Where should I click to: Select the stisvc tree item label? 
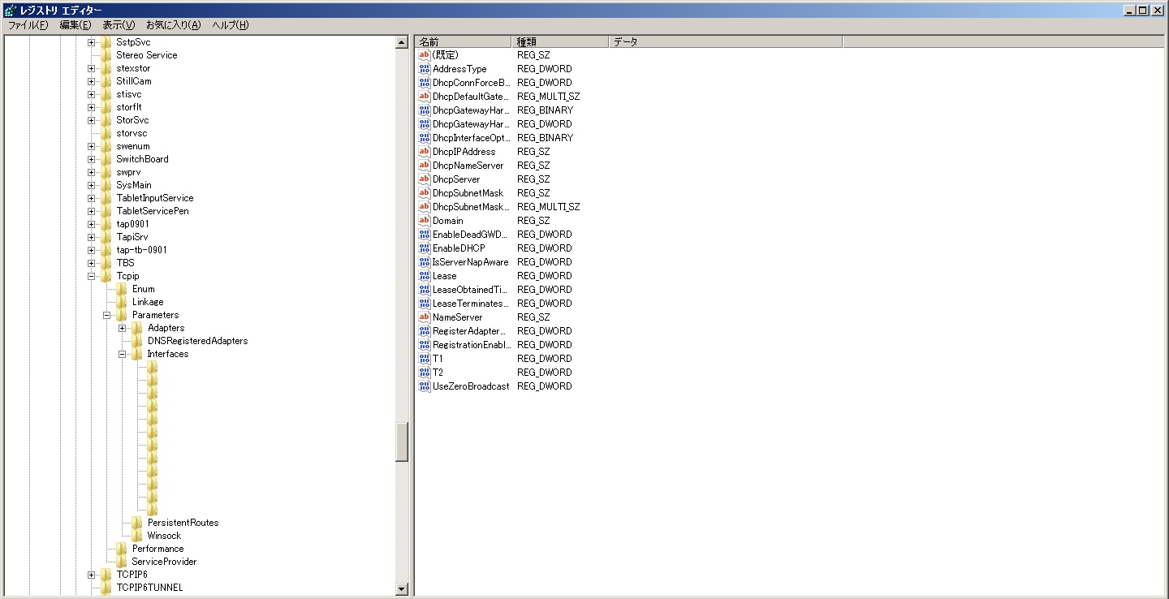coord(129,94)
